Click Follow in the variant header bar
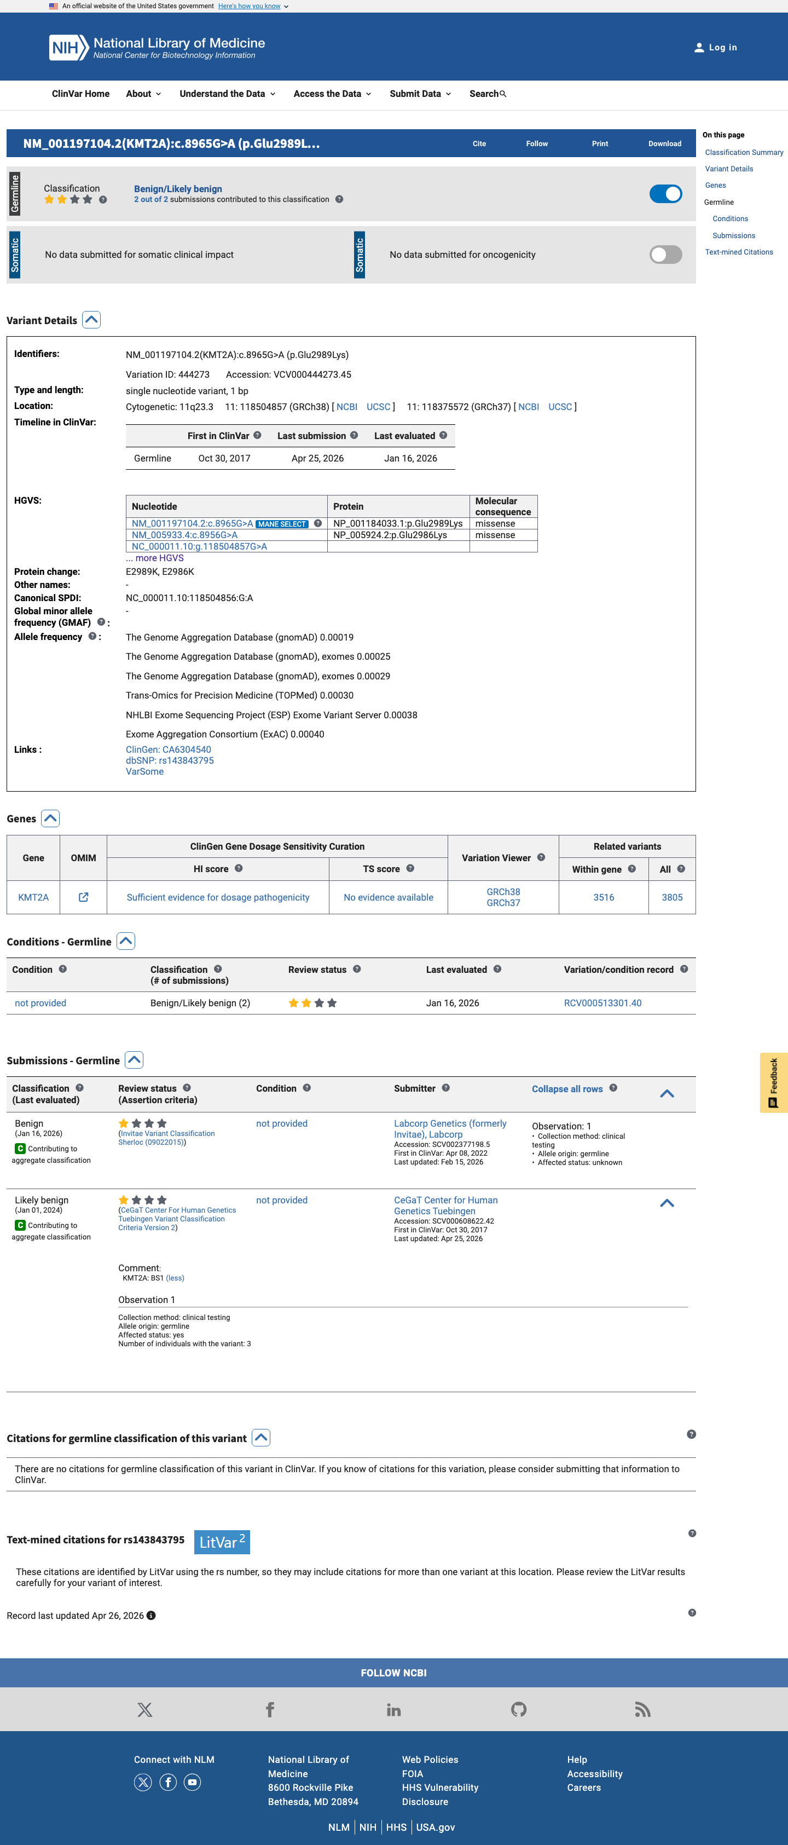 537,143
